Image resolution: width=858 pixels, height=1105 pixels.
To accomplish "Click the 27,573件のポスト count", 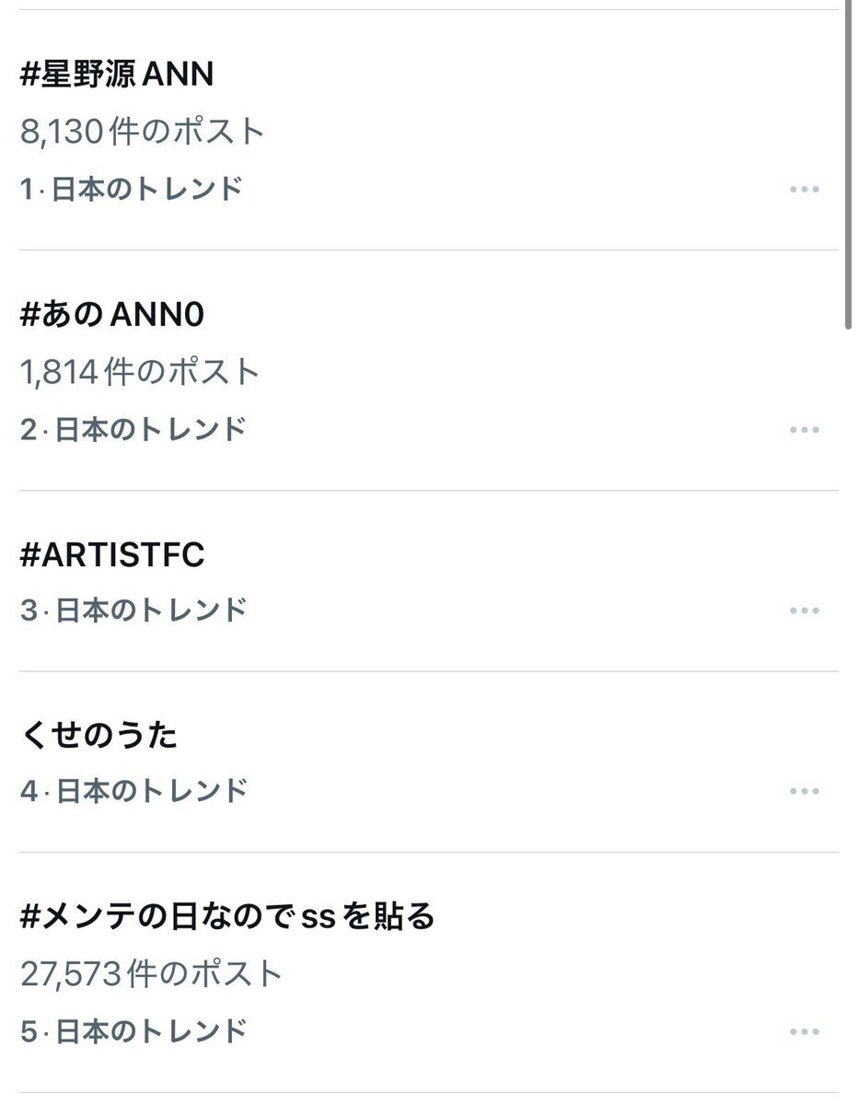I will pos(151,973).
